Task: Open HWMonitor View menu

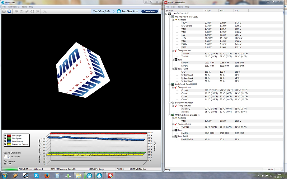Action: [x=173, y=7]
